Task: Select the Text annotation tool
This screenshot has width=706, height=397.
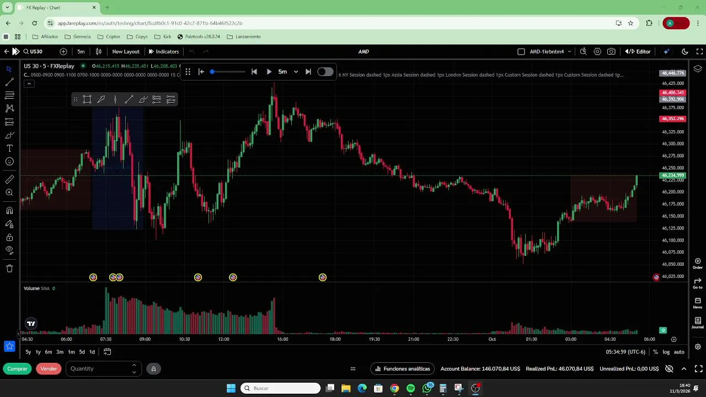Action: point(9,148)
